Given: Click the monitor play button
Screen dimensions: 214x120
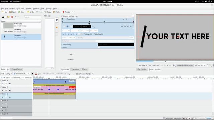Looking at the screenshot, I should 165,65.
